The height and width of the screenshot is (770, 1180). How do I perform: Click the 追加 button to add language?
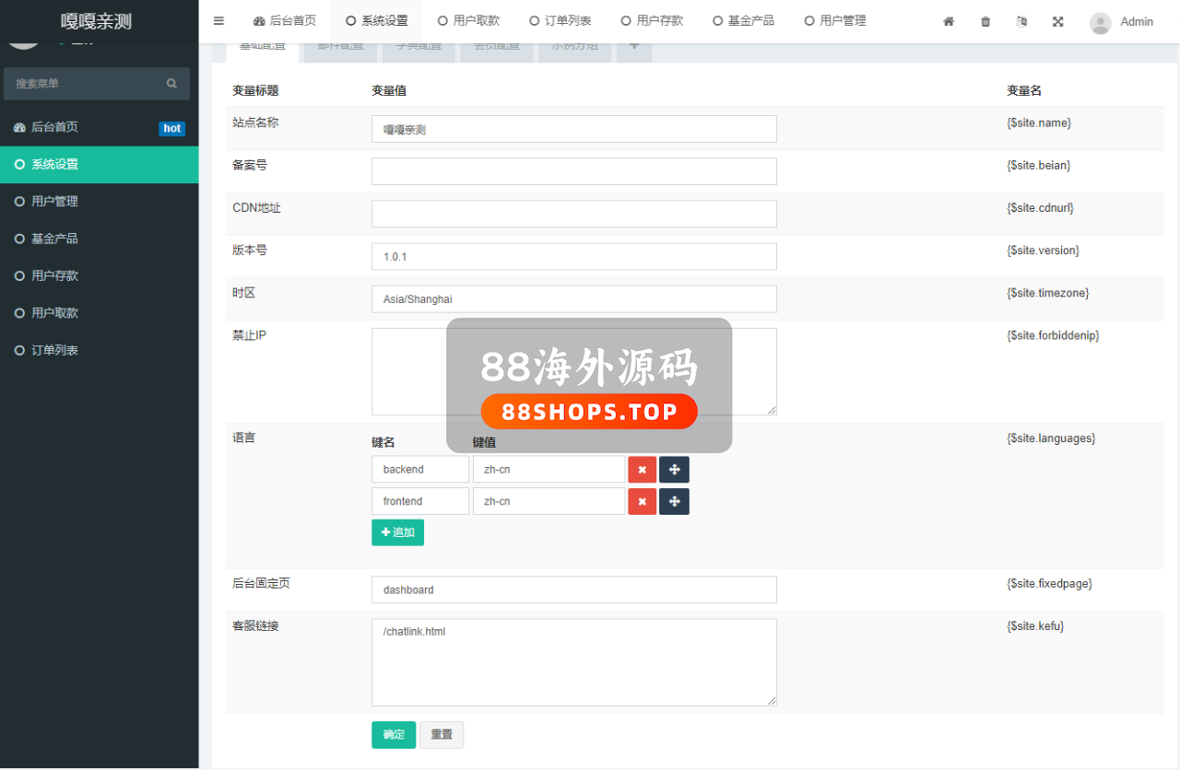tap(397, 532)
